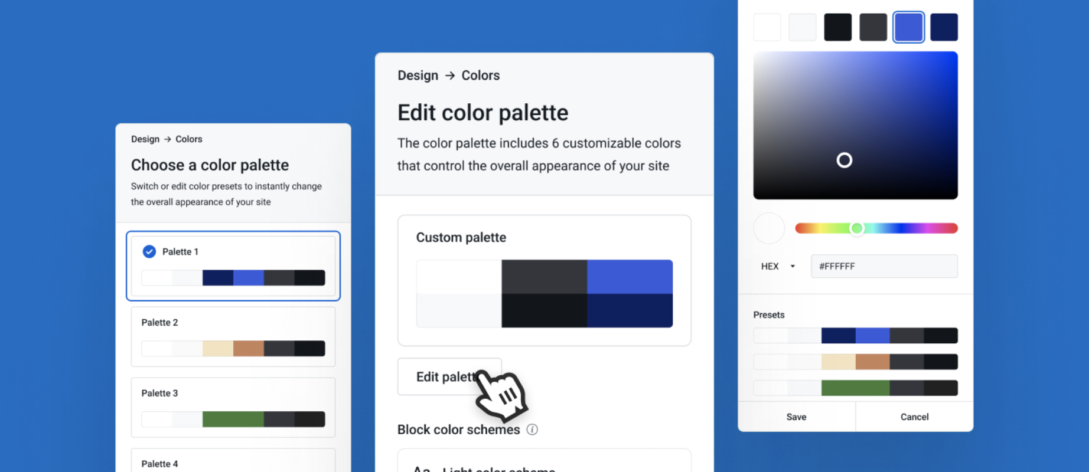This screenshot has height=472, width=1089.
Task: Pick the navy blue swatch in the top row
Action: point(944,27)
